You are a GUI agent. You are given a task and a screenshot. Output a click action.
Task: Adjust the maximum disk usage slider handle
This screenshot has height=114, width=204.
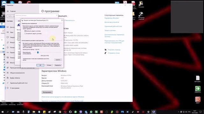pyautogui.click(x=38, y=52)
